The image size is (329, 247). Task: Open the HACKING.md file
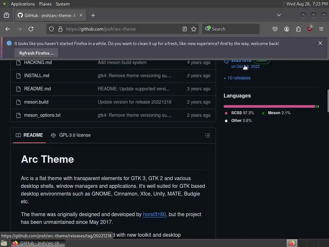(38, 62)
